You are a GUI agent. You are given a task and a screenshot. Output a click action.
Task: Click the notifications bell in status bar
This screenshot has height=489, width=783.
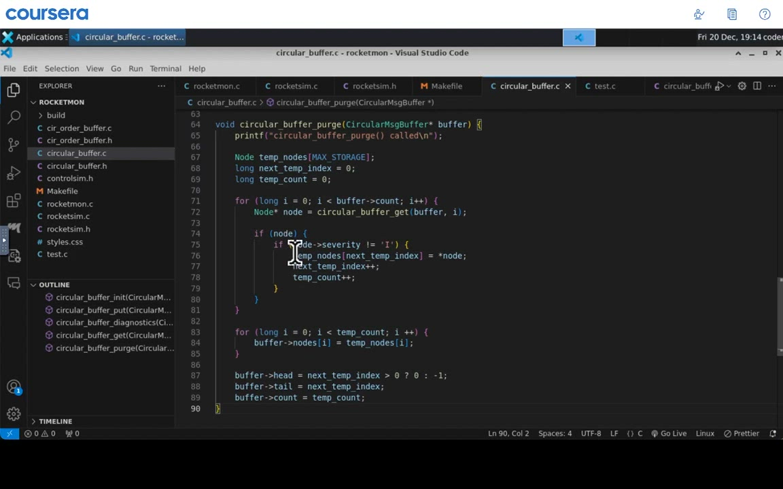click(773, 433)
